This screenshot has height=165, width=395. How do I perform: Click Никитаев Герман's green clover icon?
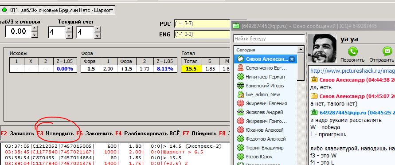click(x=241, y=77)
